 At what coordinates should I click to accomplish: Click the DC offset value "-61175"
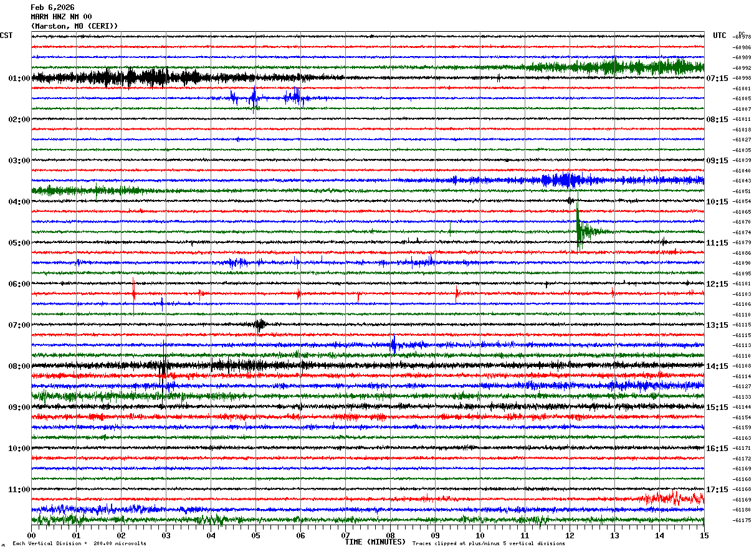click(x=742, y=520)
